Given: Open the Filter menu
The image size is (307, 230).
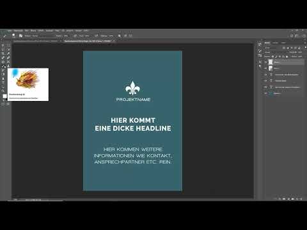Looking at the screenshot, I should click(57, 31).
